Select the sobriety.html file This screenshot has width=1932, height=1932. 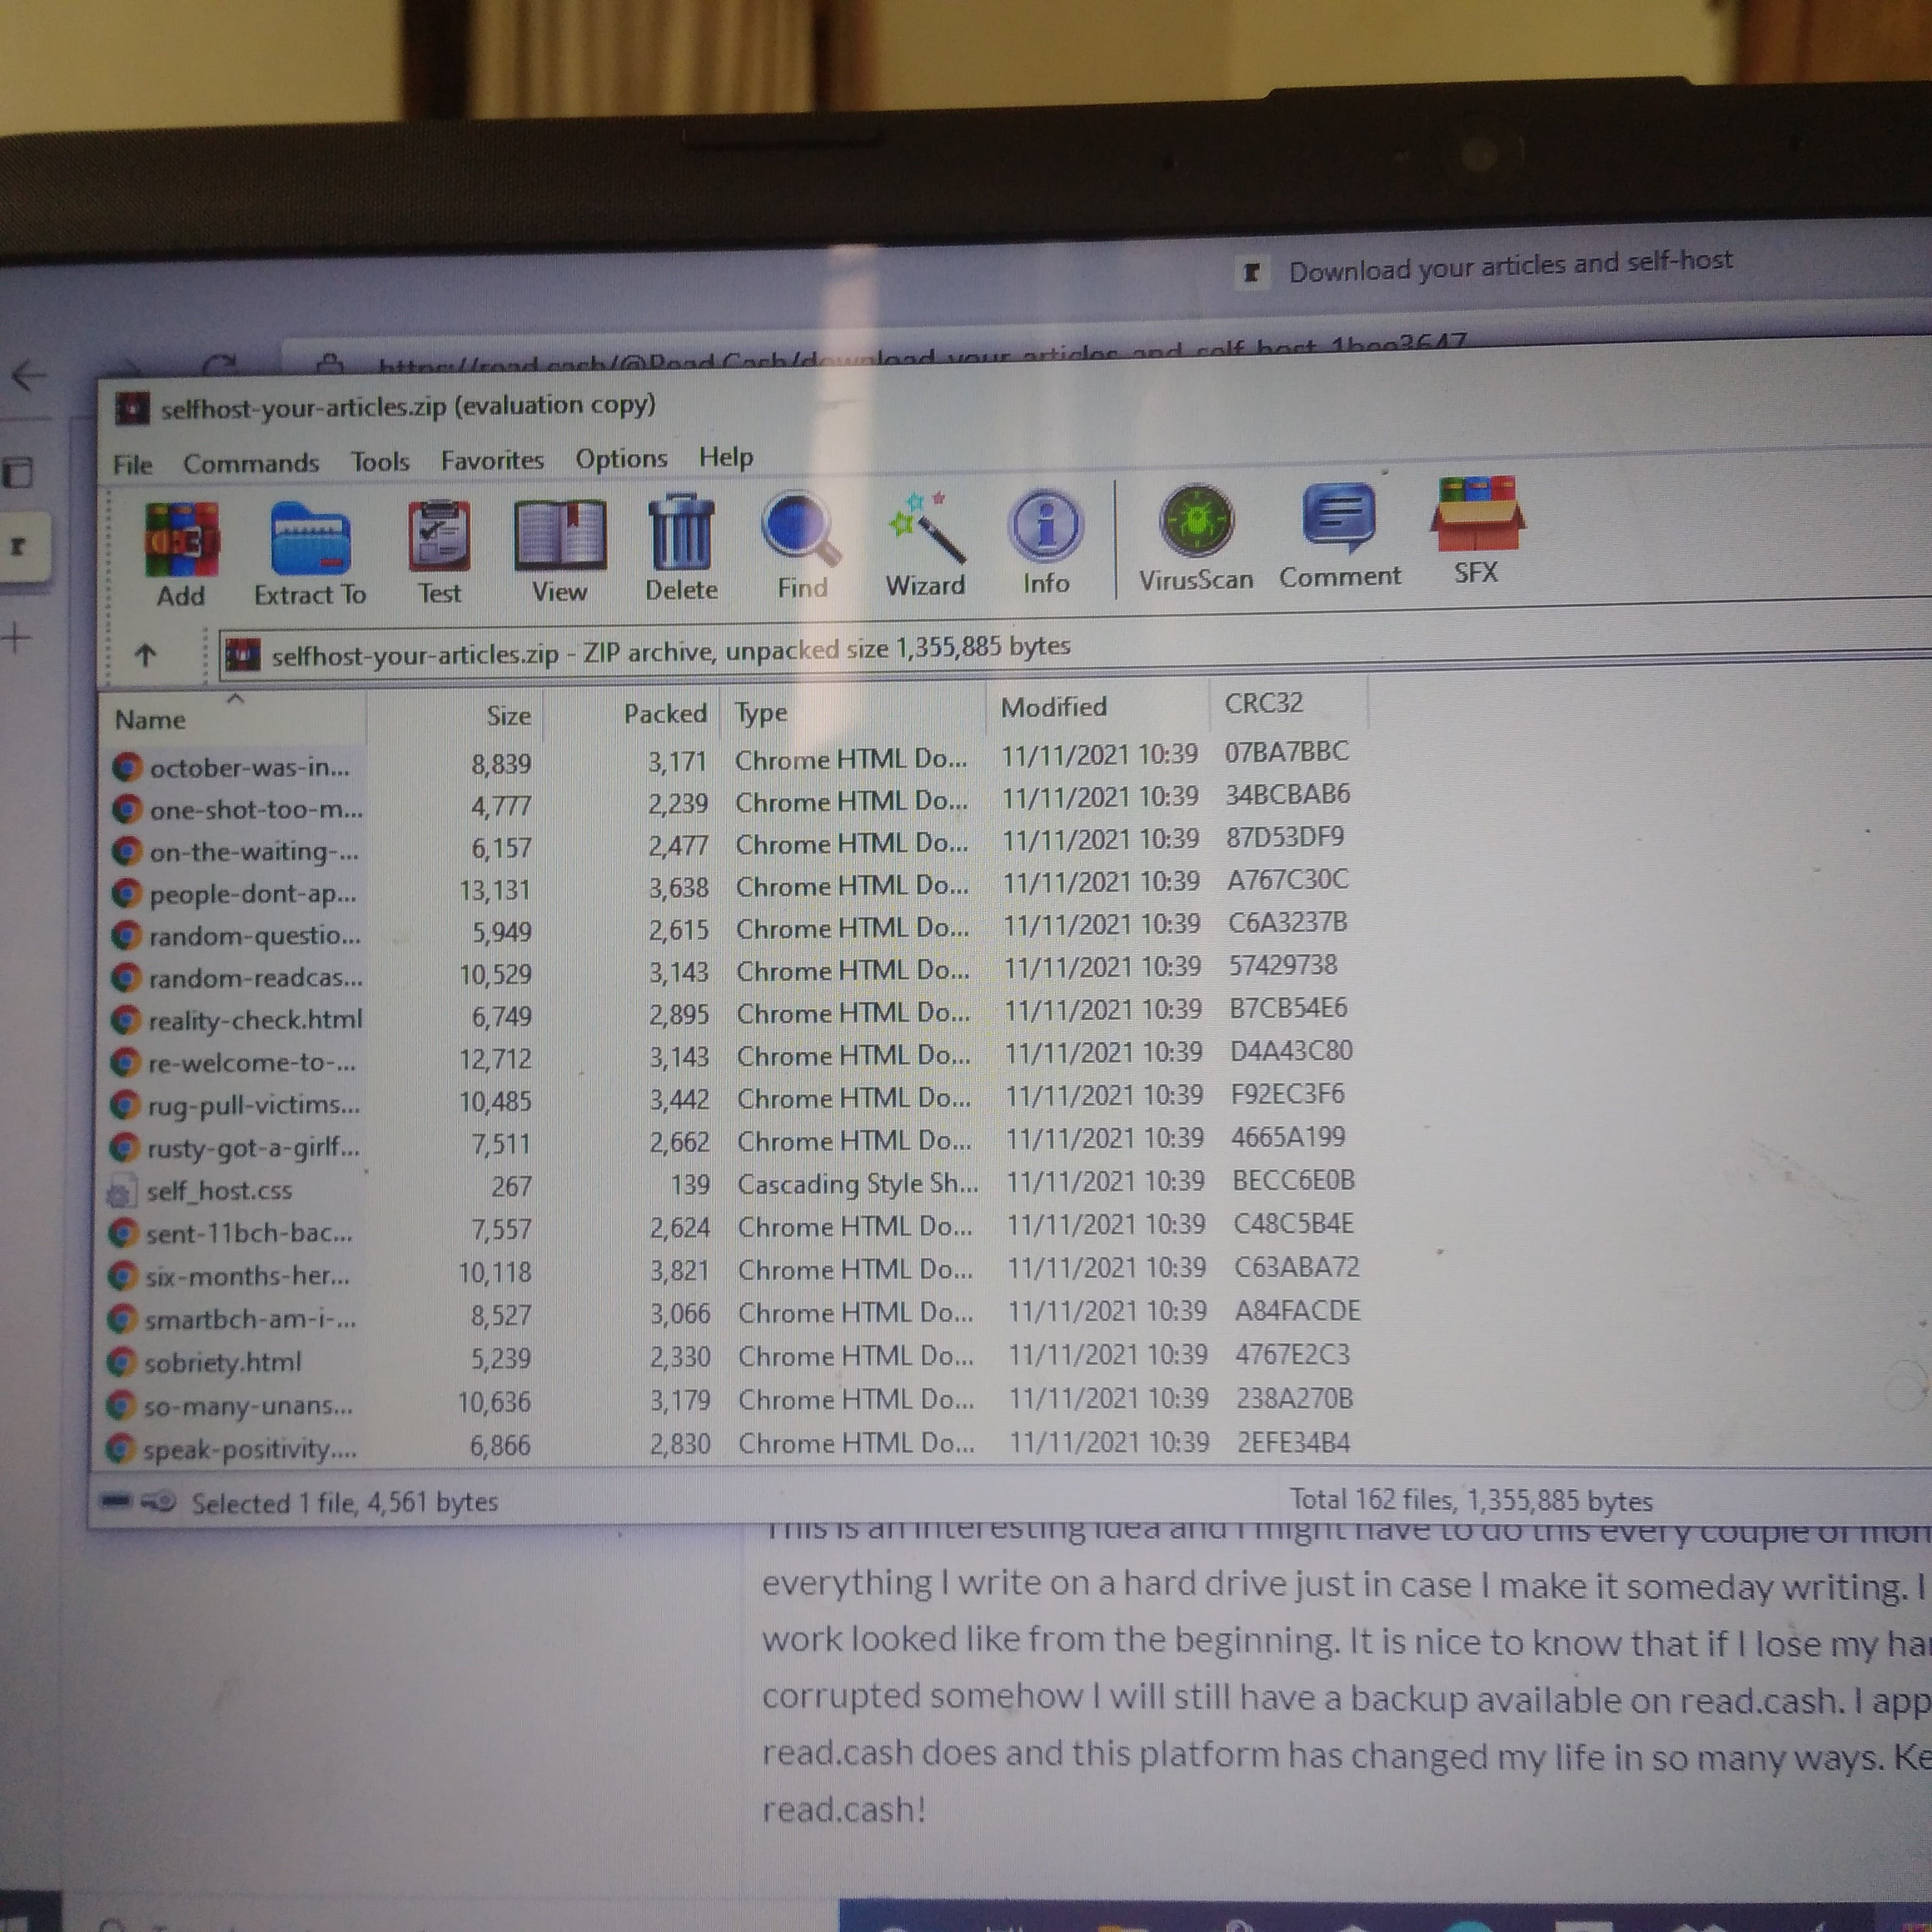point(222,1363)
